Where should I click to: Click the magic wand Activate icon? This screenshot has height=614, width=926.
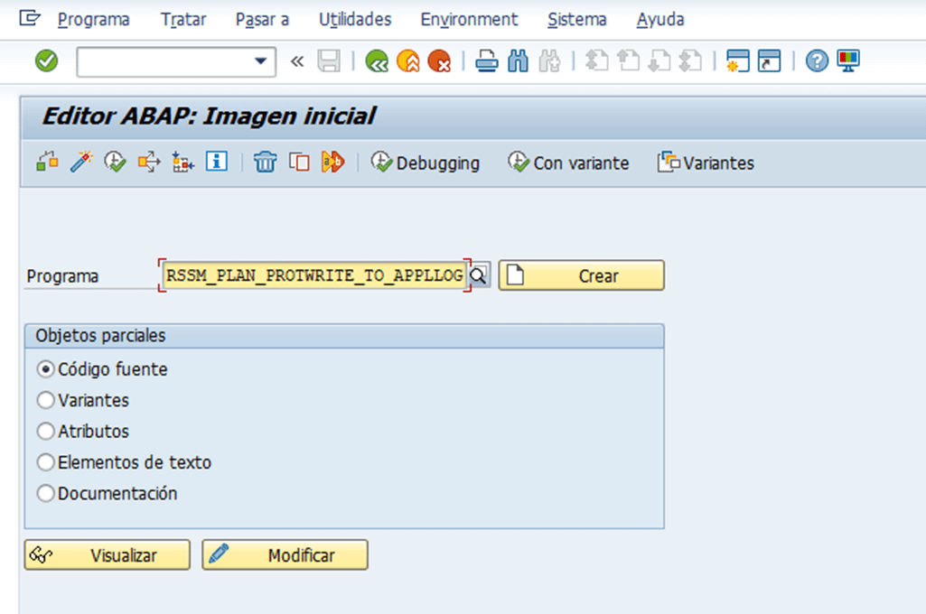tap(81, 163)
